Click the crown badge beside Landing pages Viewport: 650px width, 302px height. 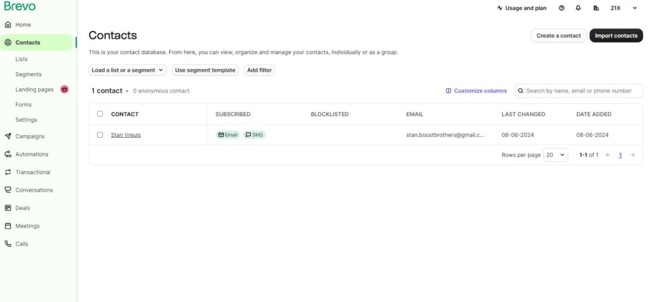[65, 89]
